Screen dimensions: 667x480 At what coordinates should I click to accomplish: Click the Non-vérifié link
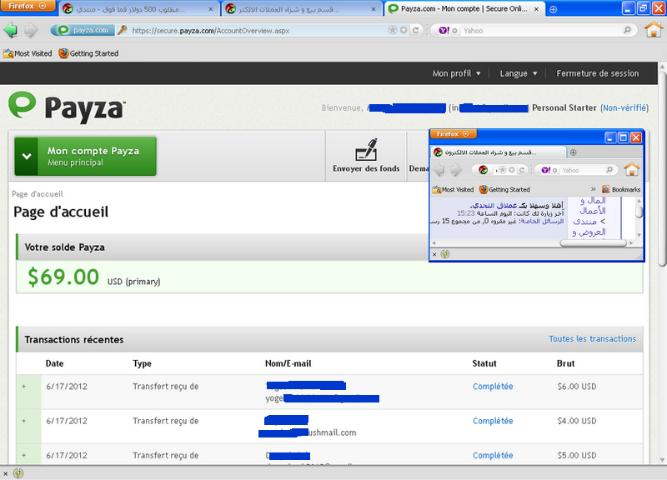(x=625, y=108)
